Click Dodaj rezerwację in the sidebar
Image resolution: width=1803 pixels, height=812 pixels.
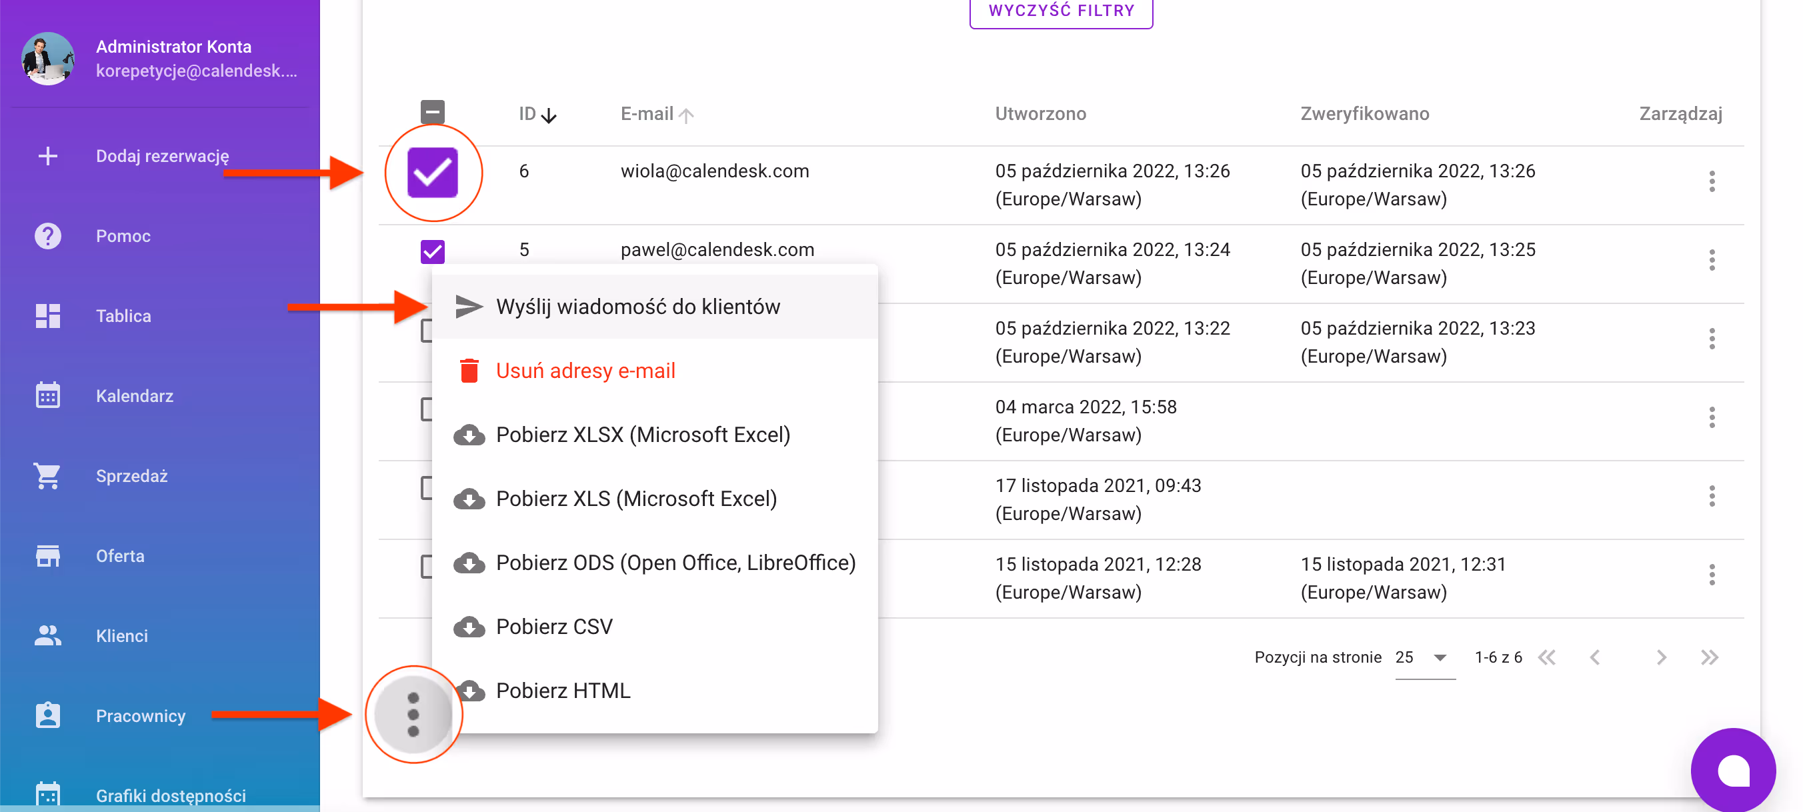(x=161, y=156)
